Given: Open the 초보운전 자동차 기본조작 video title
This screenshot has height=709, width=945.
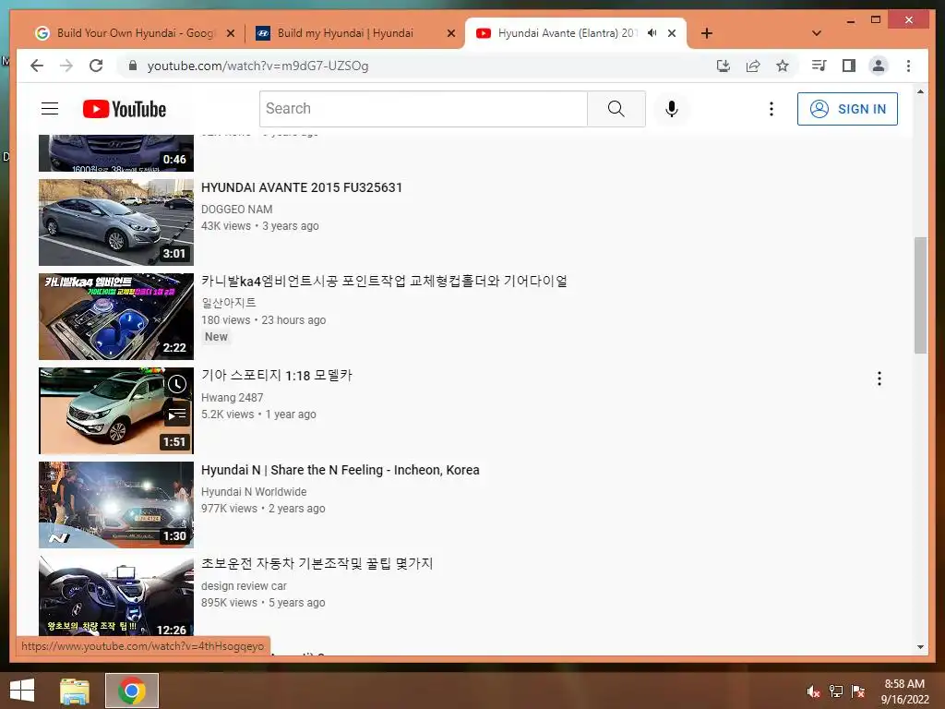Looking at the screenshot, I should (317, 564).
